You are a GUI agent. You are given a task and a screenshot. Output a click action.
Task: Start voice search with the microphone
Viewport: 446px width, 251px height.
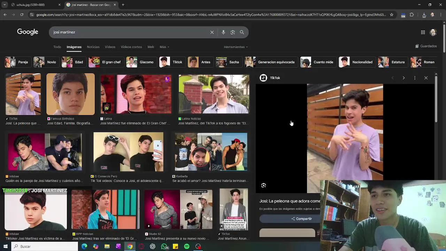pyautogui.click(x=223, y=32)
